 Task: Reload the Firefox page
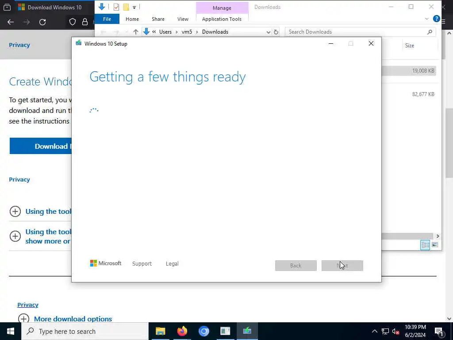[x=42, y=22]
